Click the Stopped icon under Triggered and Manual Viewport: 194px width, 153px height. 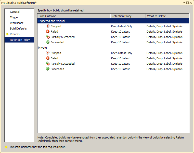click(x=48, y=26)
